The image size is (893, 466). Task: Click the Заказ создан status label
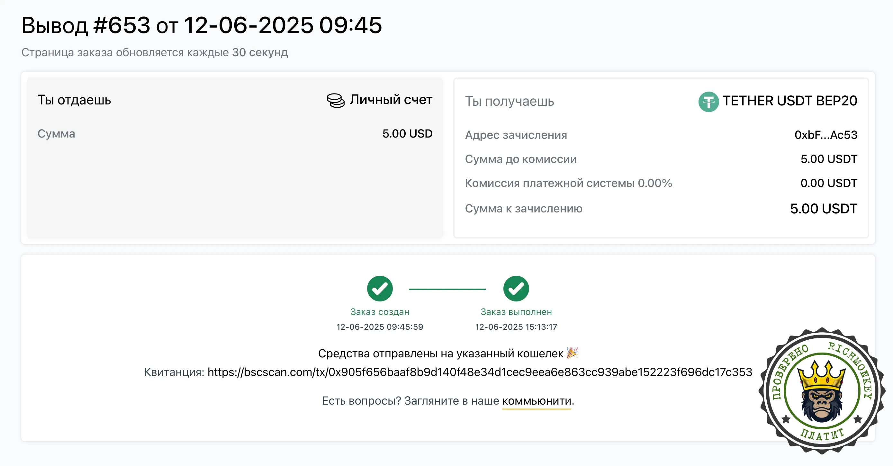coord(380,312)
